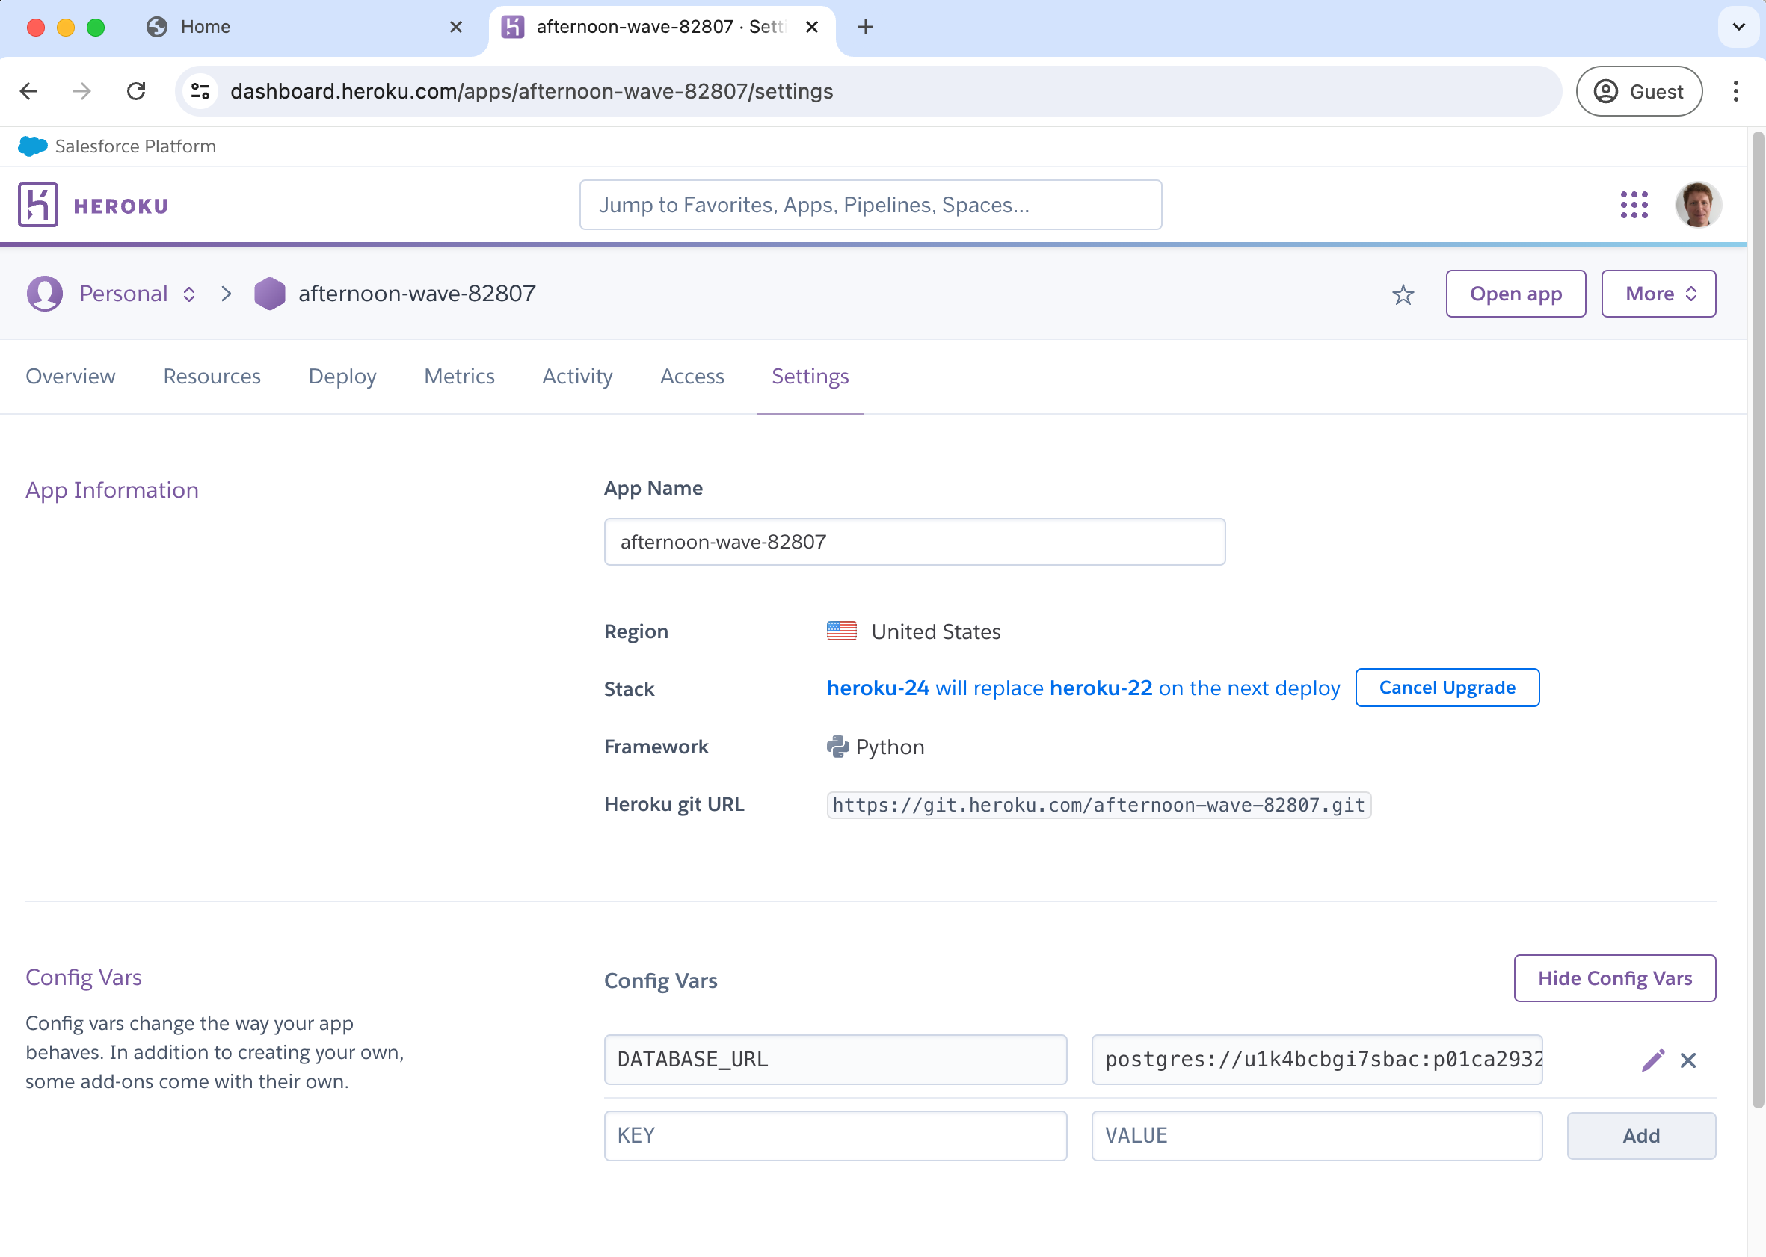Click Cancel Upgrade button
Image resolution: width=1766 pixels, height=1257 pixels.
(x=1446, y=687)
